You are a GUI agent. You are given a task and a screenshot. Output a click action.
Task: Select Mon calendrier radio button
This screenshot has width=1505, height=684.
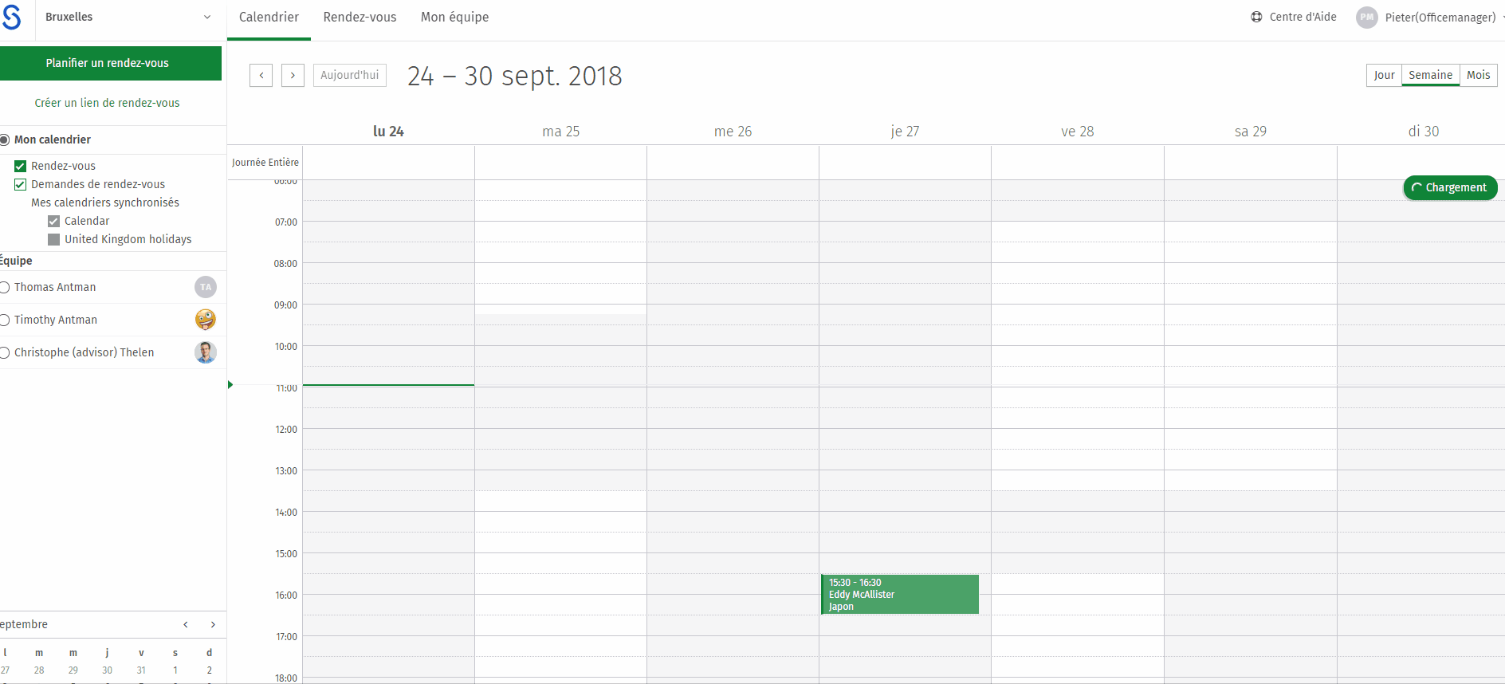pyautogui.click(x=5, y=140)
